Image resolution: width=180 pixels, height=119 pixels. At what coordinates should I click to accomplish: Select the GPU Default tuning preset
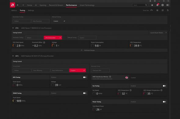point(22,70)
